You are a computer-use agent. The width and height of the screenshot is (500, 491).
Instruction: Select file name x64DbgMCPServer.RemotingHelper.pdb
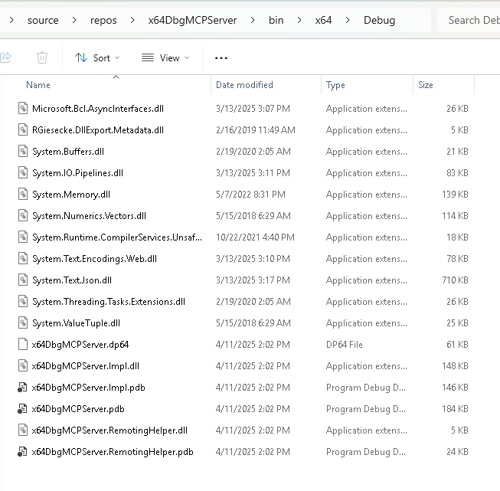click(113, 452)
